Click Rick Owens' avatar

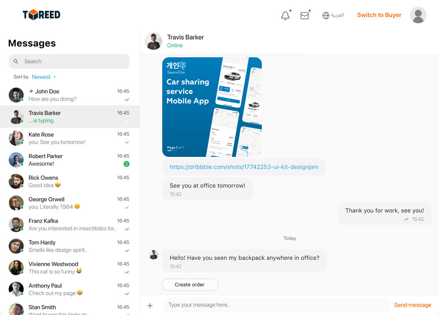pos(16,181)
